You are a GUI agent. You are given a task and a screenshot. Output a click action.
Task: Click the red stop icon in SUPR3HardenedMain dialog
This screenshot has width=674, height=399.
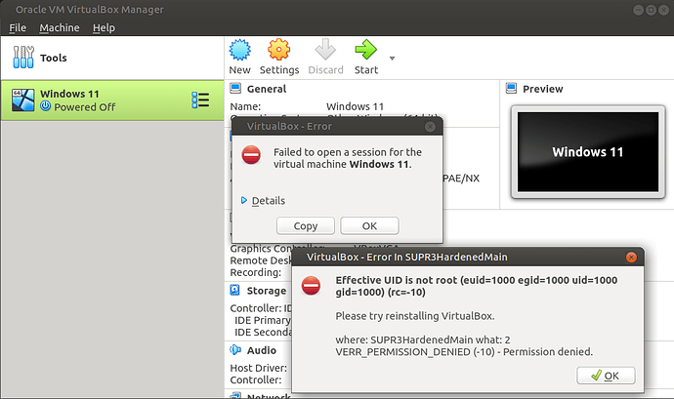click(x=311, y=286)
